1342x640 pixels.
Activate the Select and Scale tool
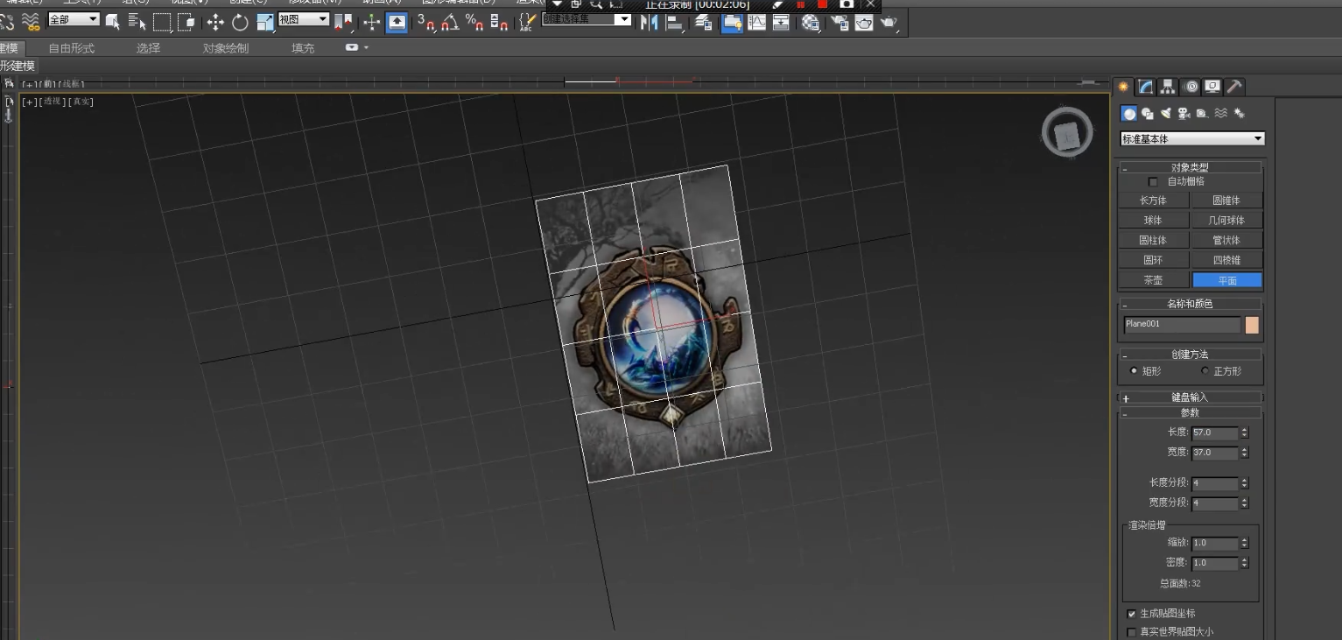pos(265,22)
